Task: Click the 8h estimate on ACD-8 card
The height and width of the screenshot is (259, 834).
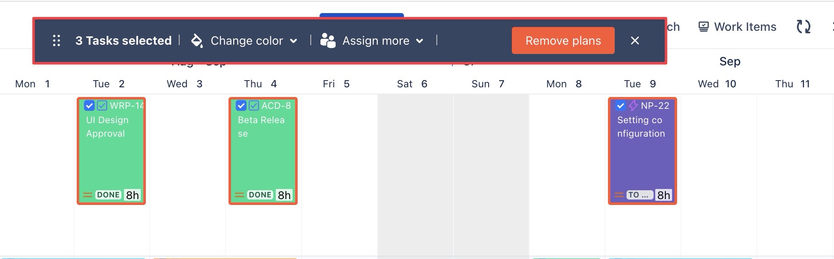Action: coord(284,195)
